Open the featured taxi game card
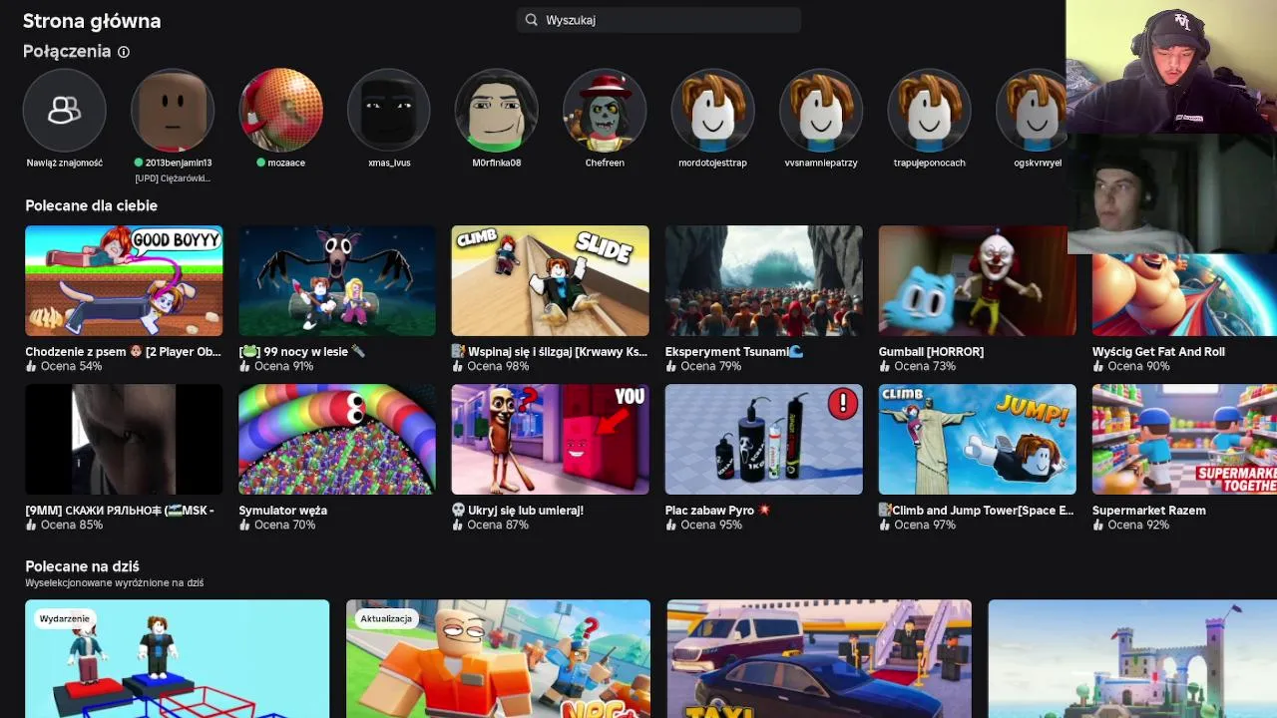1277x718 pixels. coord(819,658)
